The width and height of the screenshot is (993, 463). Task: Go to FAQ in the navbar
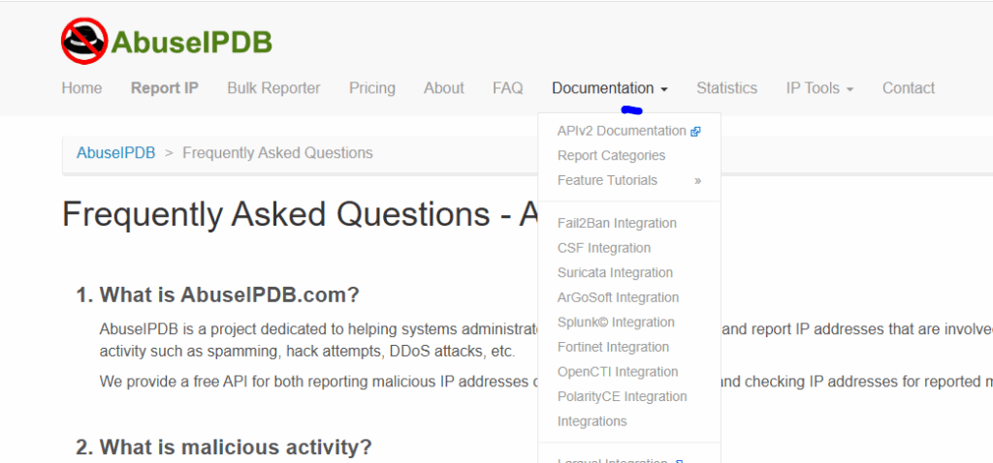click(508, 88)
